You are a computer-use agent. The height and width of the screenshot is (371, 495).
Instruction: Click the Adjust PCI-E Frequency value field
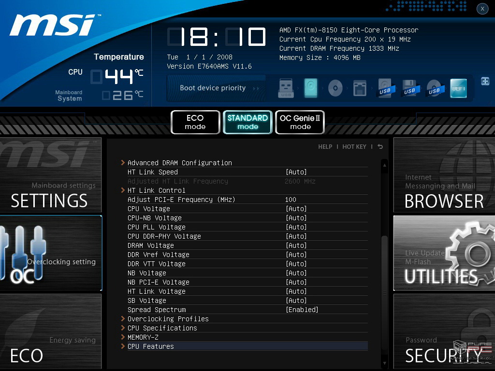(291, 200)
